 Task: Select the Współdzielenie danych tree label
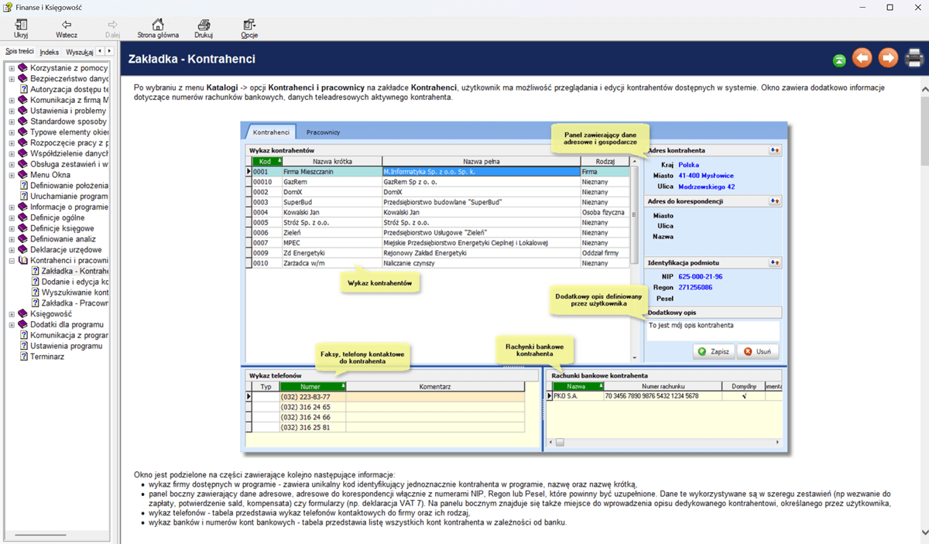tap(69, 154)
